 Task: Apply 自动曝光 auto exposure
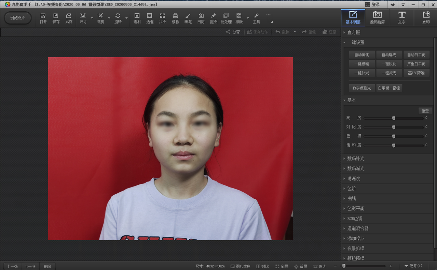click(389, 55)
